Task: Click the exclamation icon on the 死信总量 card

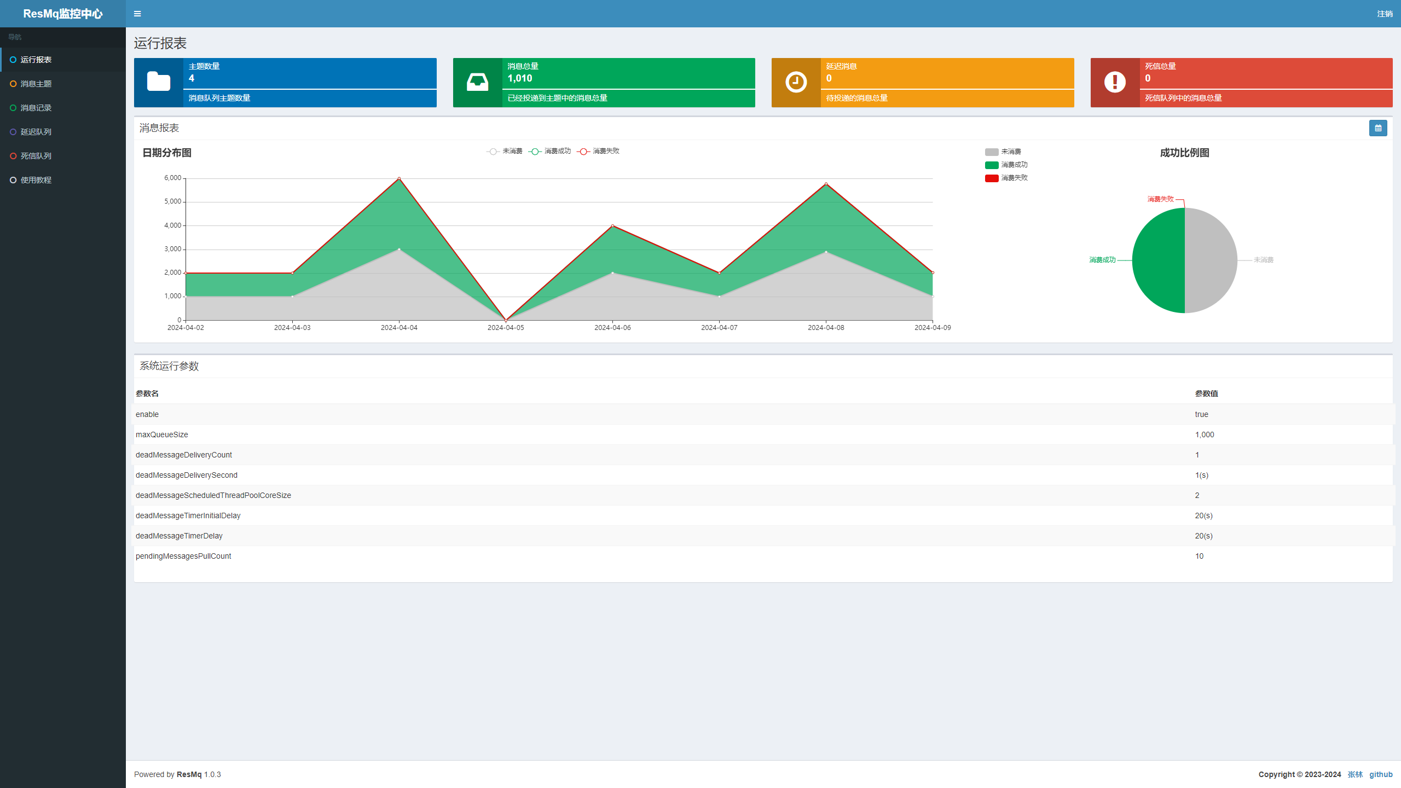Action: click(1115, 82)
